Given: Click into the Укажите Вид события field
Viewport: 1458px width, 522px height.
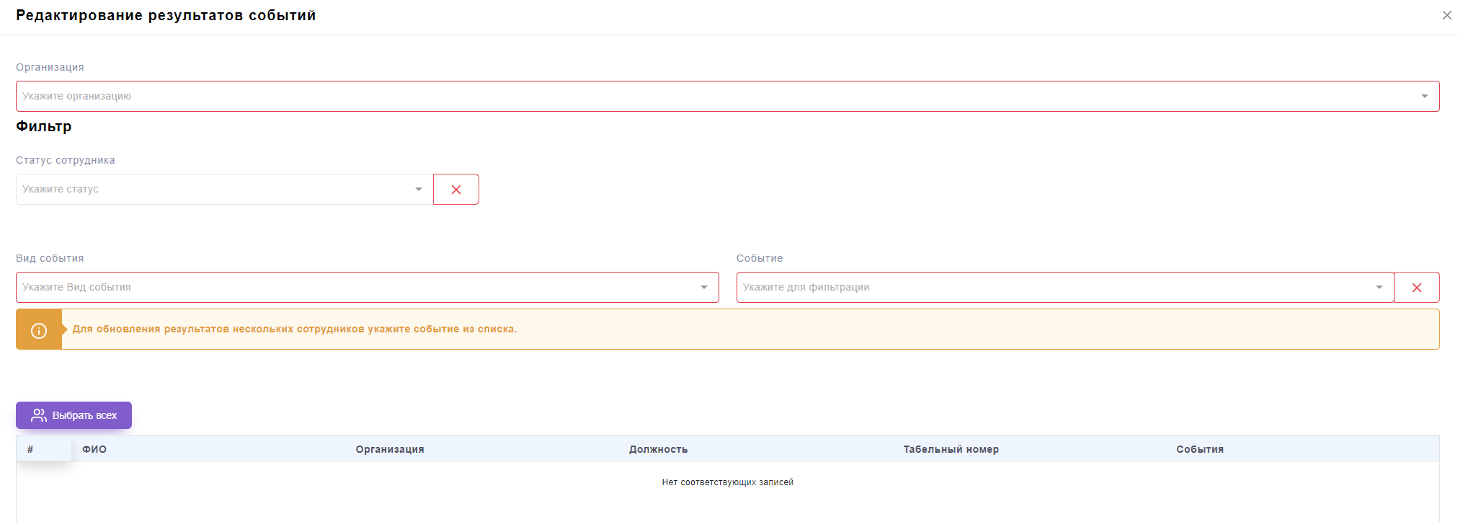Looking at the screenshot, I should [353, 288].
